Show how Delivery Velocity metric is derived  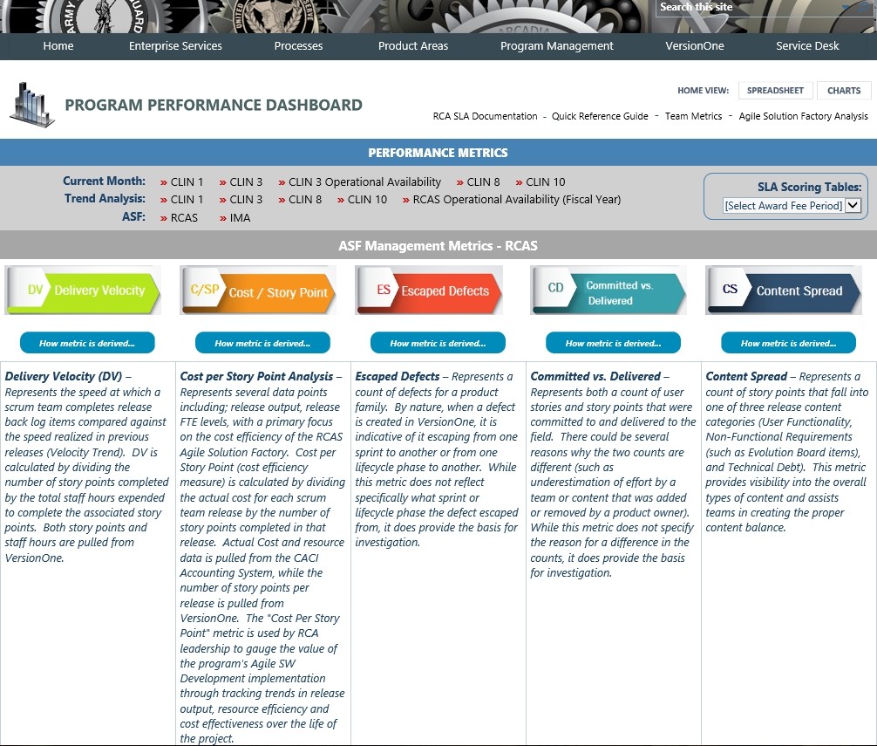87,343
